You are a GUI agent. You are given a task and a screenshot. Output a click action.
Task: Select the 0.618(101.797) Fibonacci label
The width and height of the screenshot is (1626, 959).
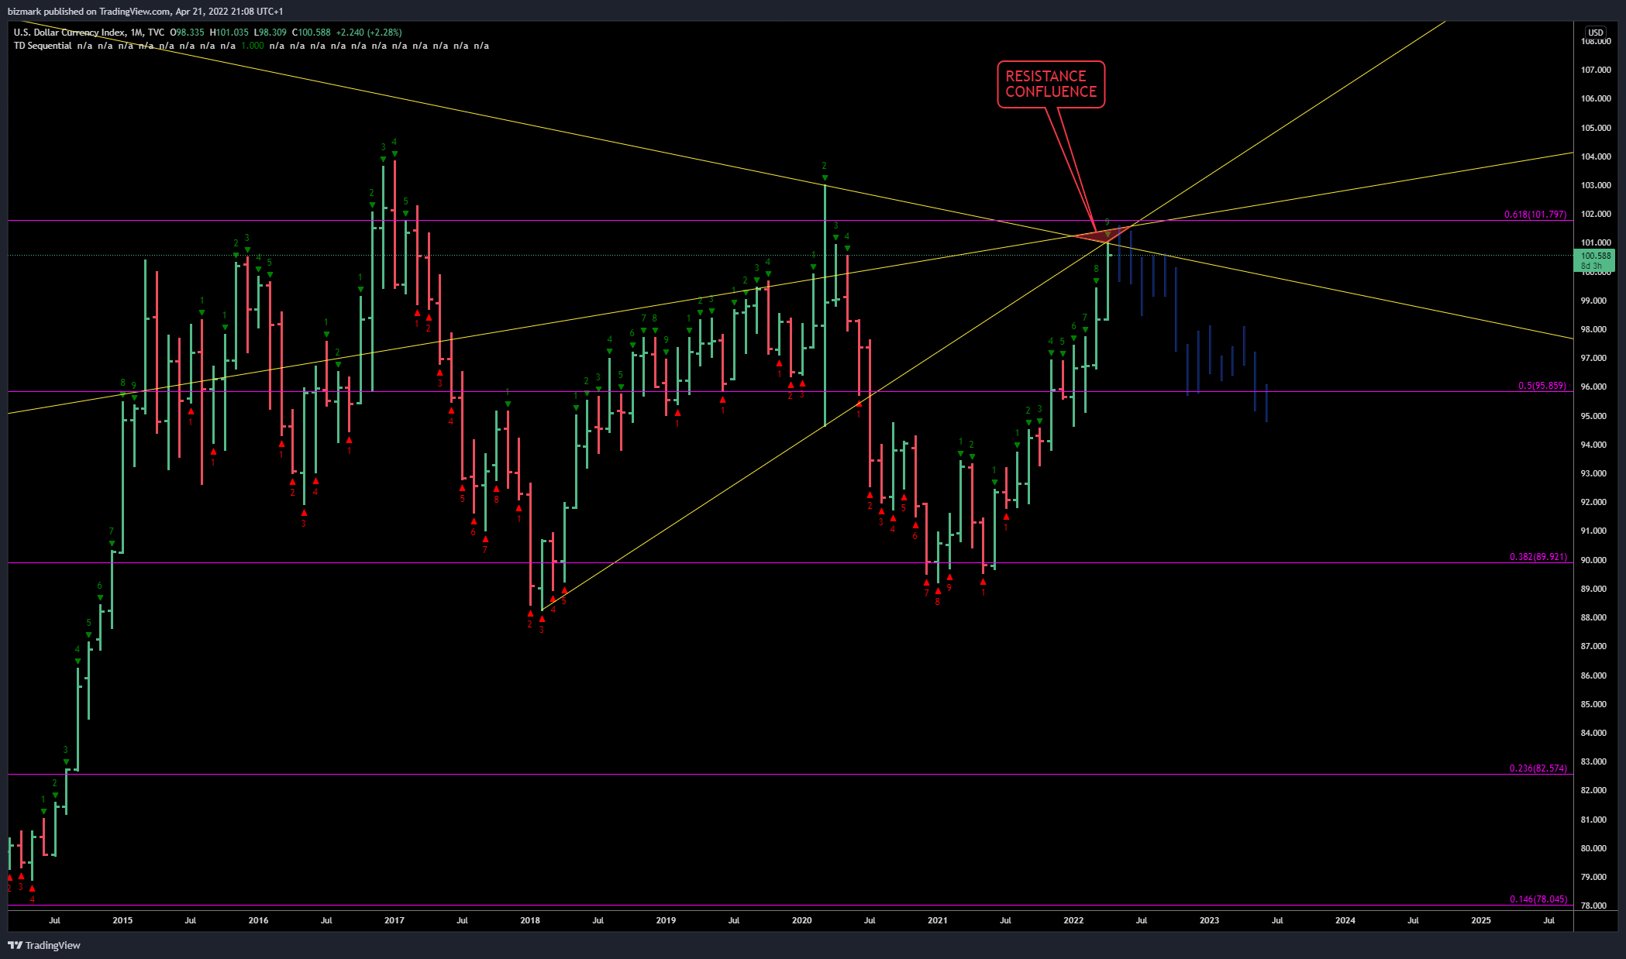tap(1535, 215)
